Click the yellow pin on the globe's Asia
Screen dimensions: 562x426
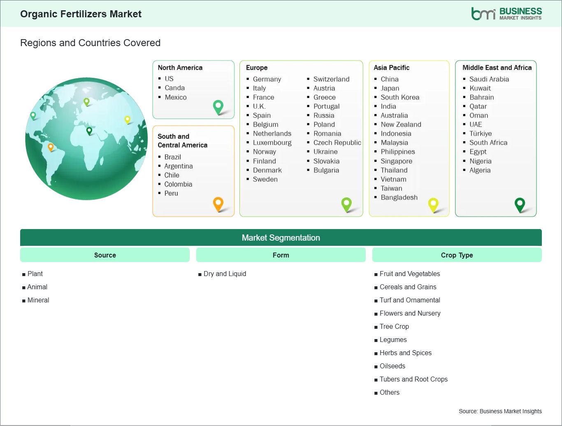click(127, 119)
